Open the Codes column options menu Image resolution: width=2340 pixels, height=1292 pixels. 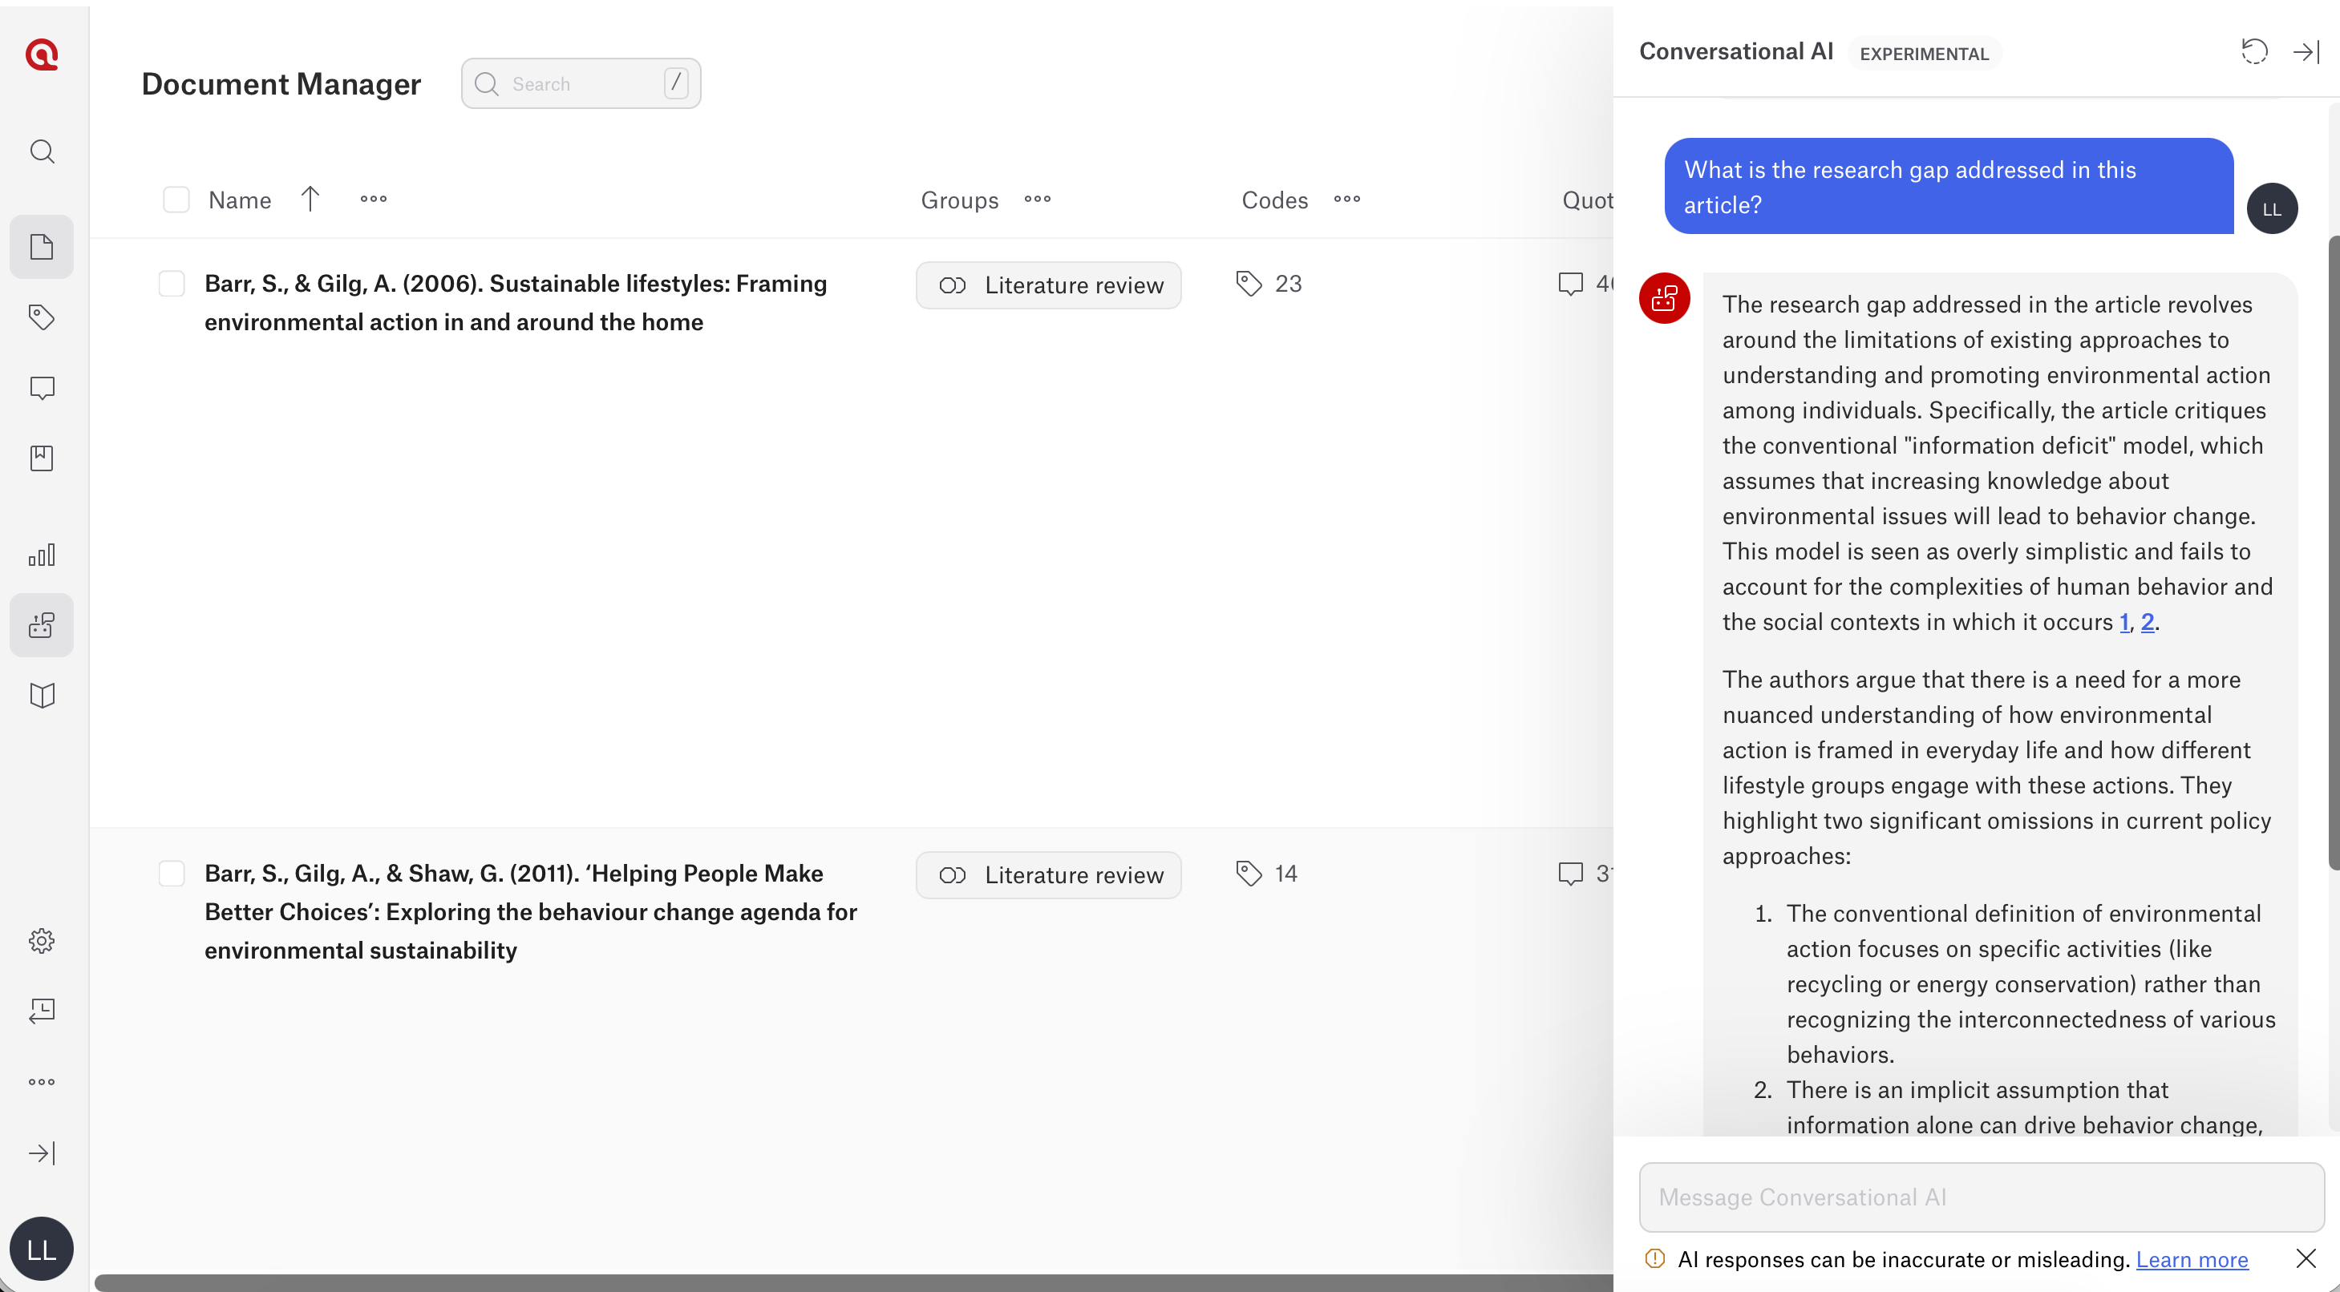[1347, 199]
